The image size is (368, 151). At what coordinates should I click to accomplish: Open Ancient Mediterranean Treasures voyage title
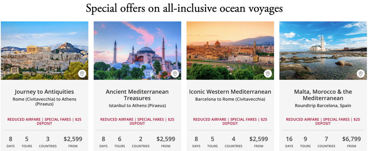[x=137, y=95]
